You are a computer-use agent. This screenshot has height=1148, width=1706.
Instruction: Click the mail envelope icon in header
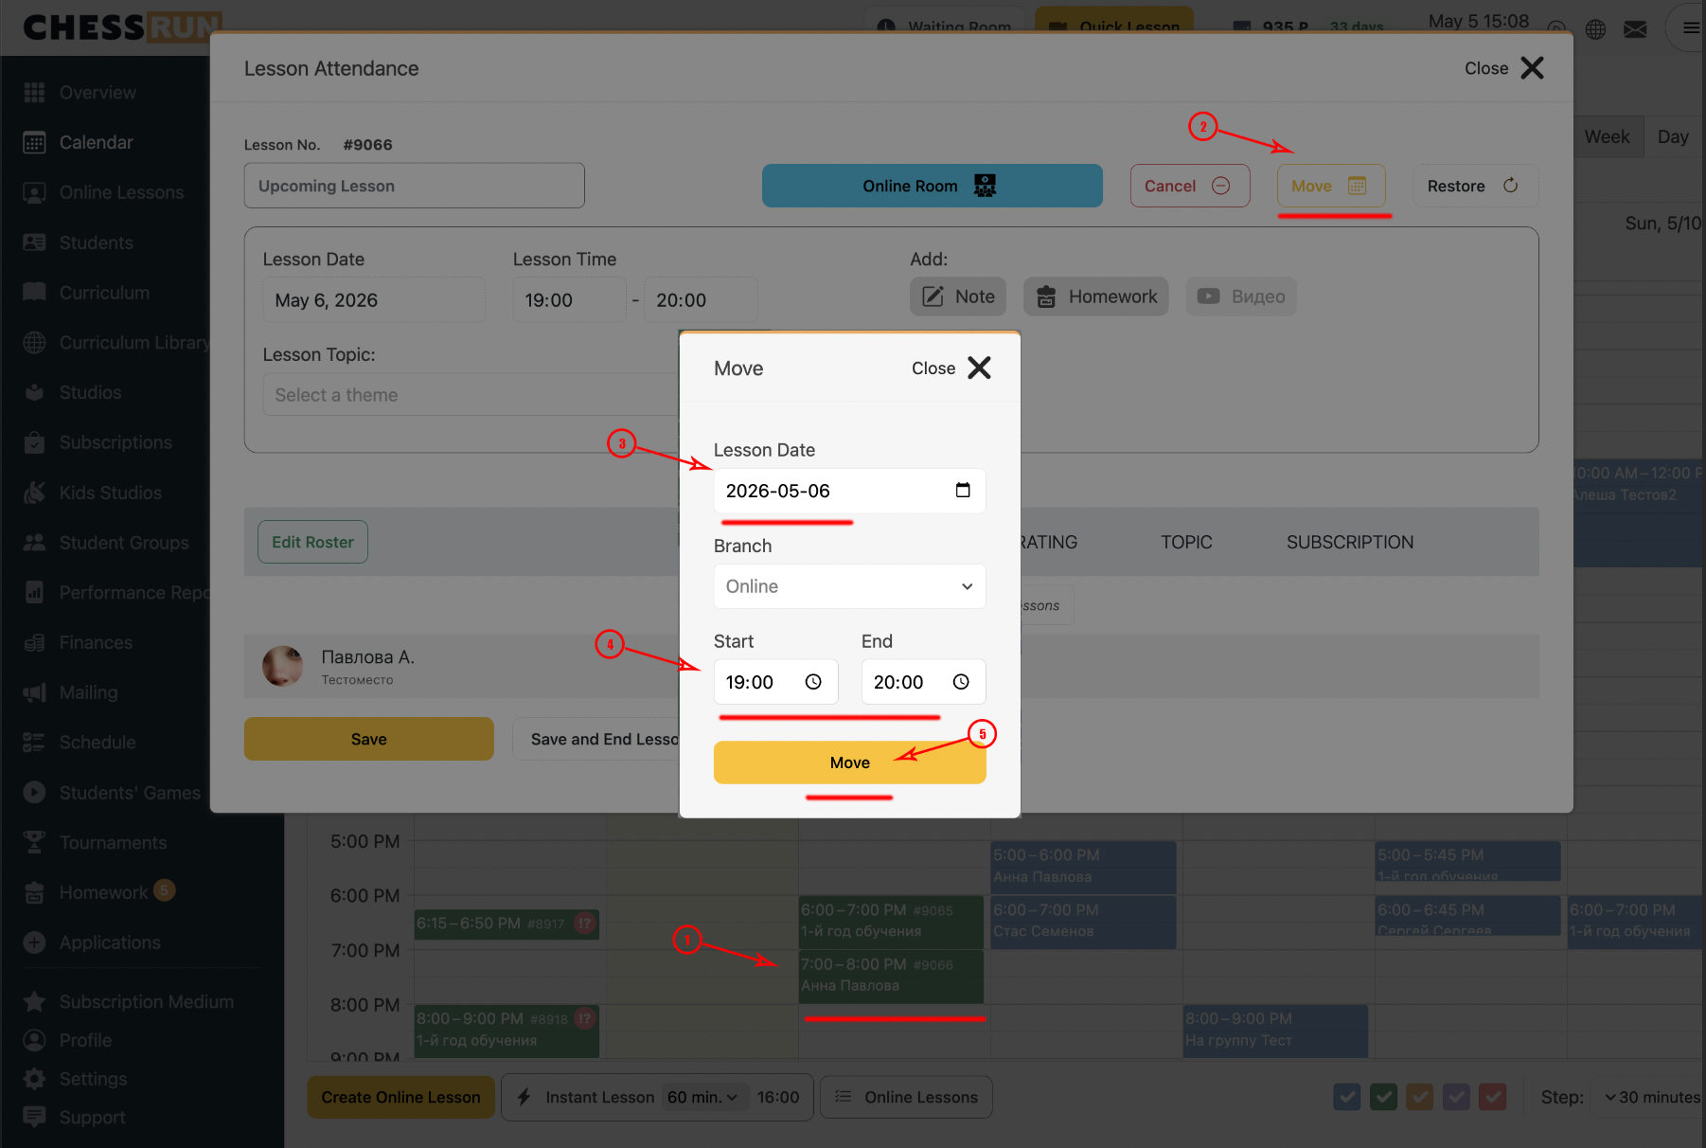tap(1635, 29)
